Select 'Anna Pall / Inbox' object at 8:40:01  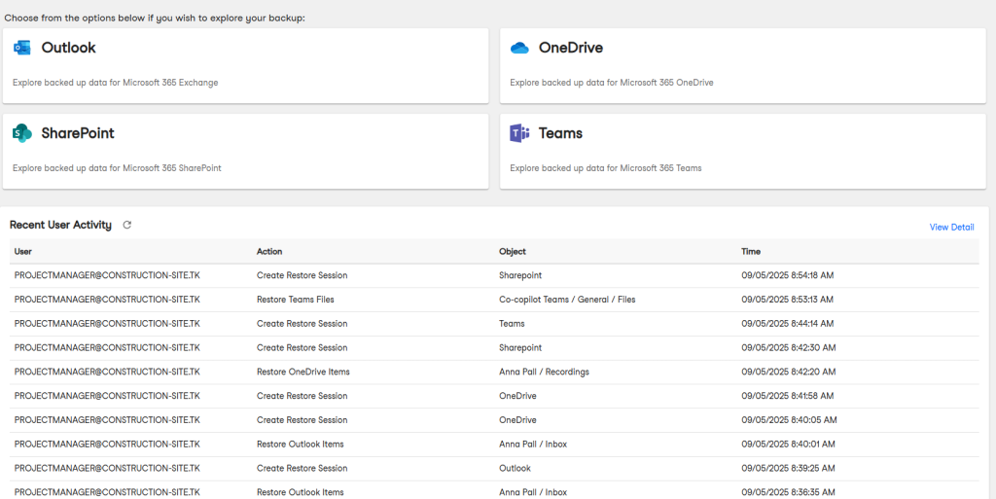pyautogui.click(x=533, y=445)
